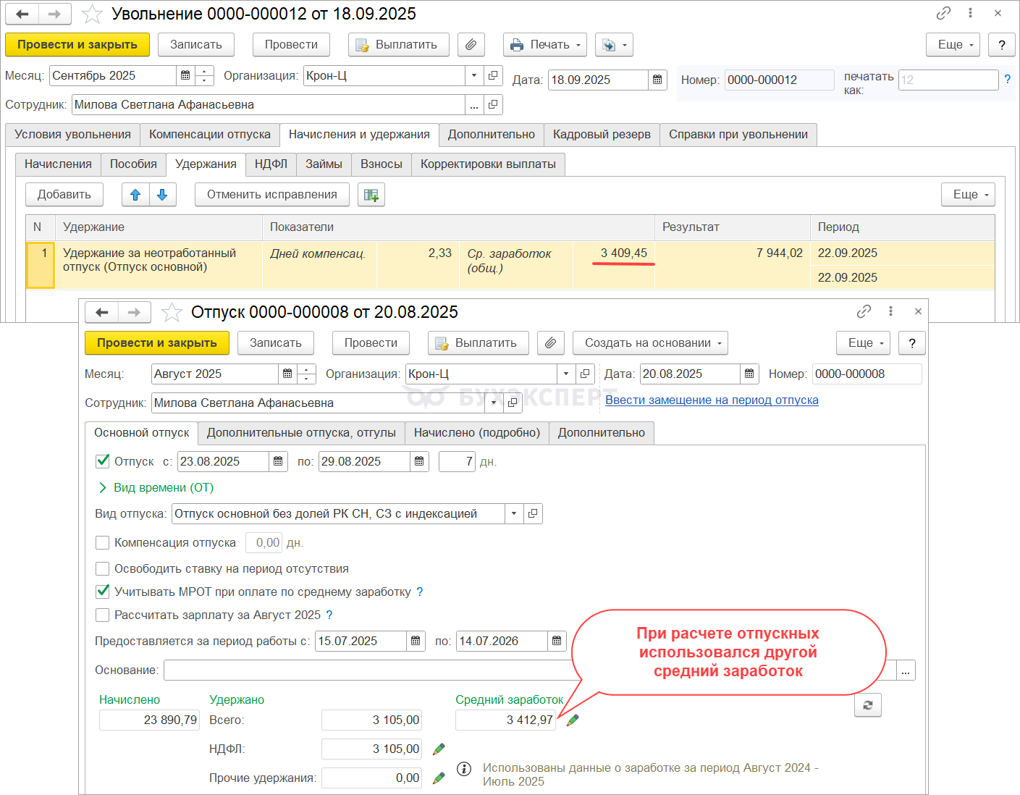1020x795 pixels.
Task: Open the calendar picker for Увольнение Дата field
Action: [657, 80]
